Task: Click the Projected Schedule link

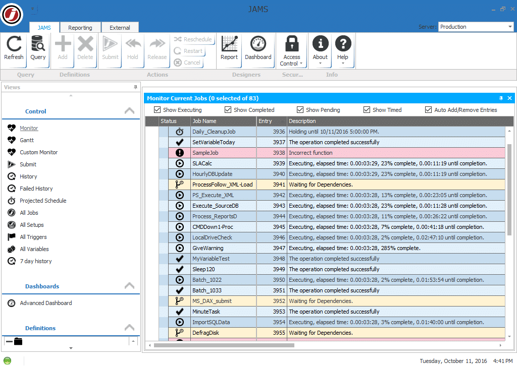Action: pyautogui.click(x=43, y=200)
